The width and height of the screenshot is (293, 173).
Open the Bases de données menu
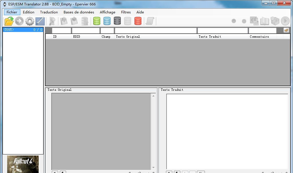point(79,12)
